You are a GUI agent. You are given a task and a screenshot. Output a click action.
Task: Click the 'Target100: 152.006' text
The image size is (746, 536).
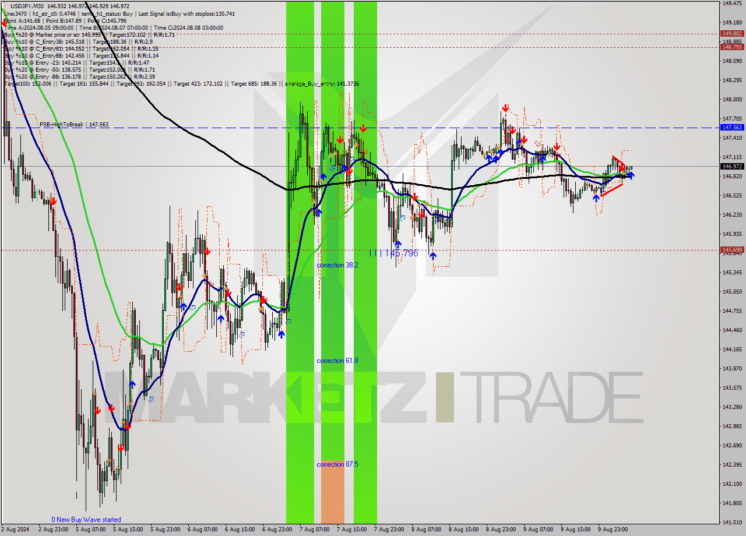point(27,84)
